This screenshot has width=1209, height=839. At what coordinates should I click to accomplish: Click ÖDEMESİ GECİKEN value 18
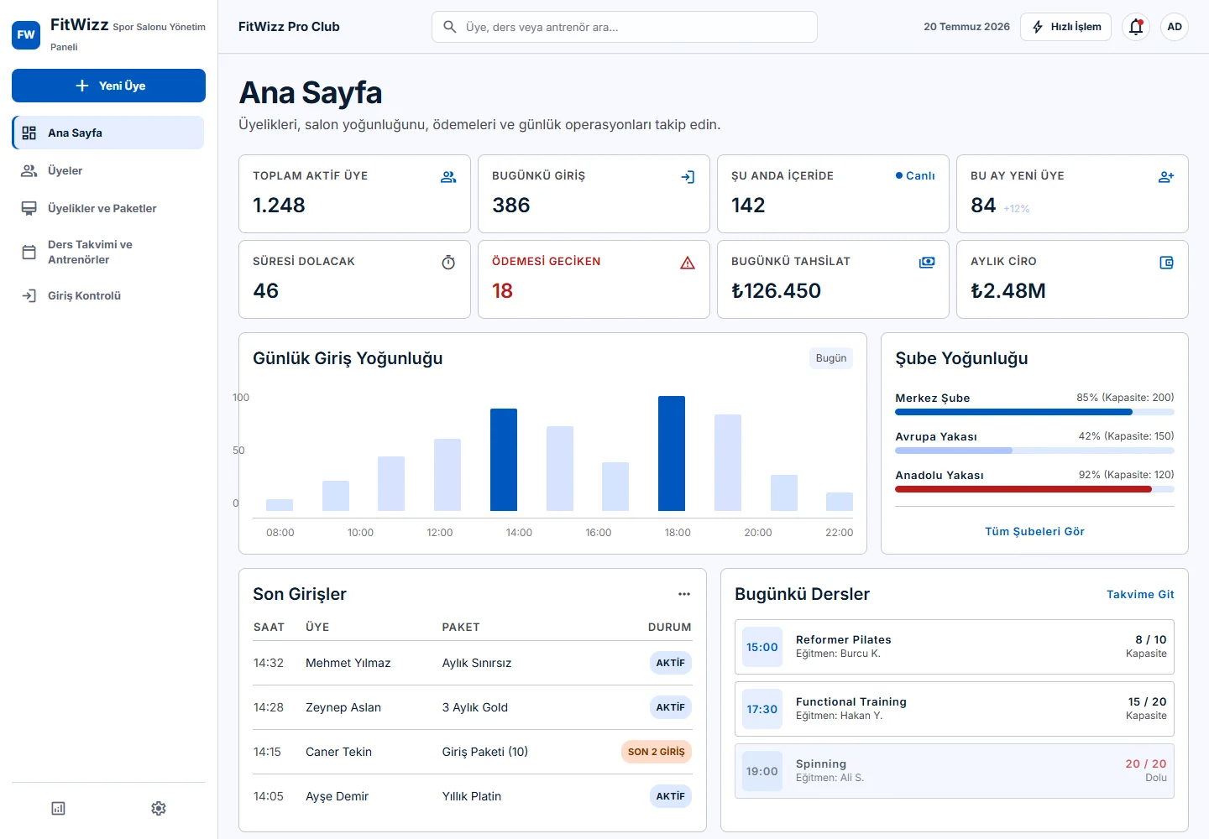pos(502,291)
